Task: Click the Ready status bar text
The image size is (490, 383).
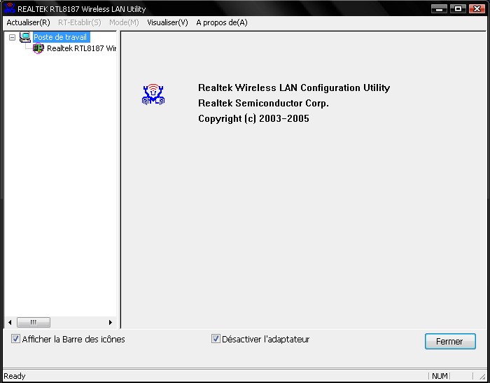Action: click(15, 376)
